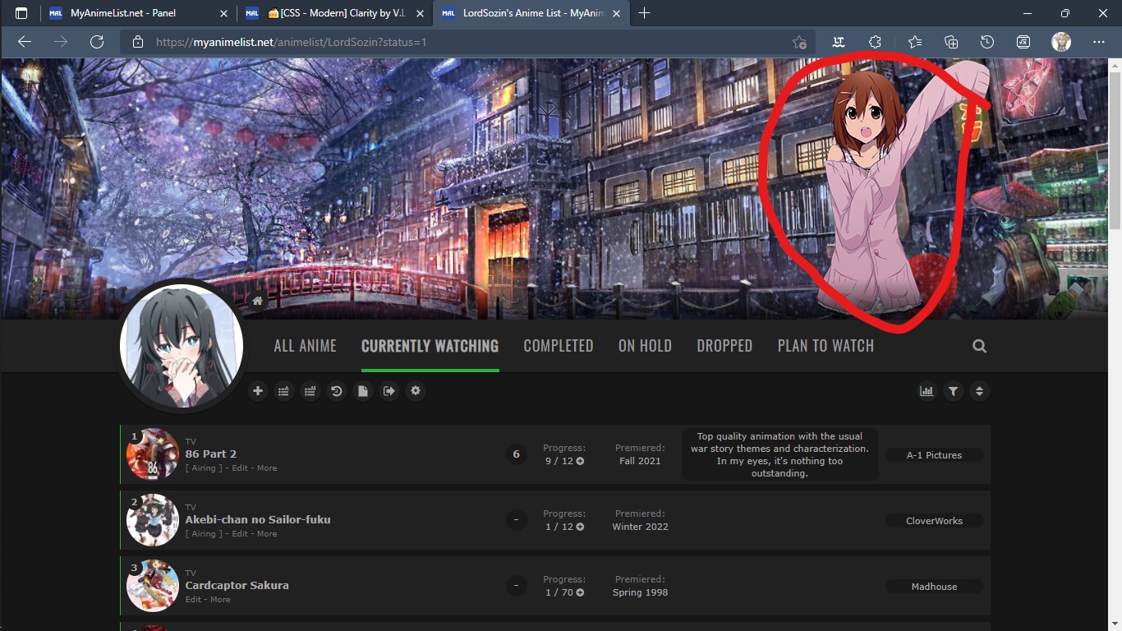
Task: Click Edit under 86 Part 2
Action: click(x=240, y=468)
